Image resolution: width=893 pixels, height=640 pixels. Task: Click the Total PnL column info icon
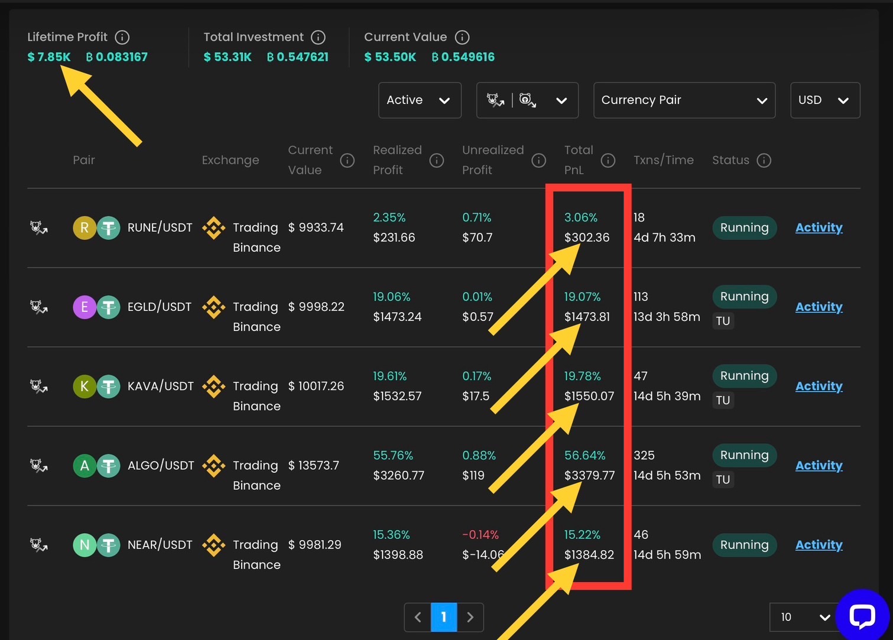[608, 160]
